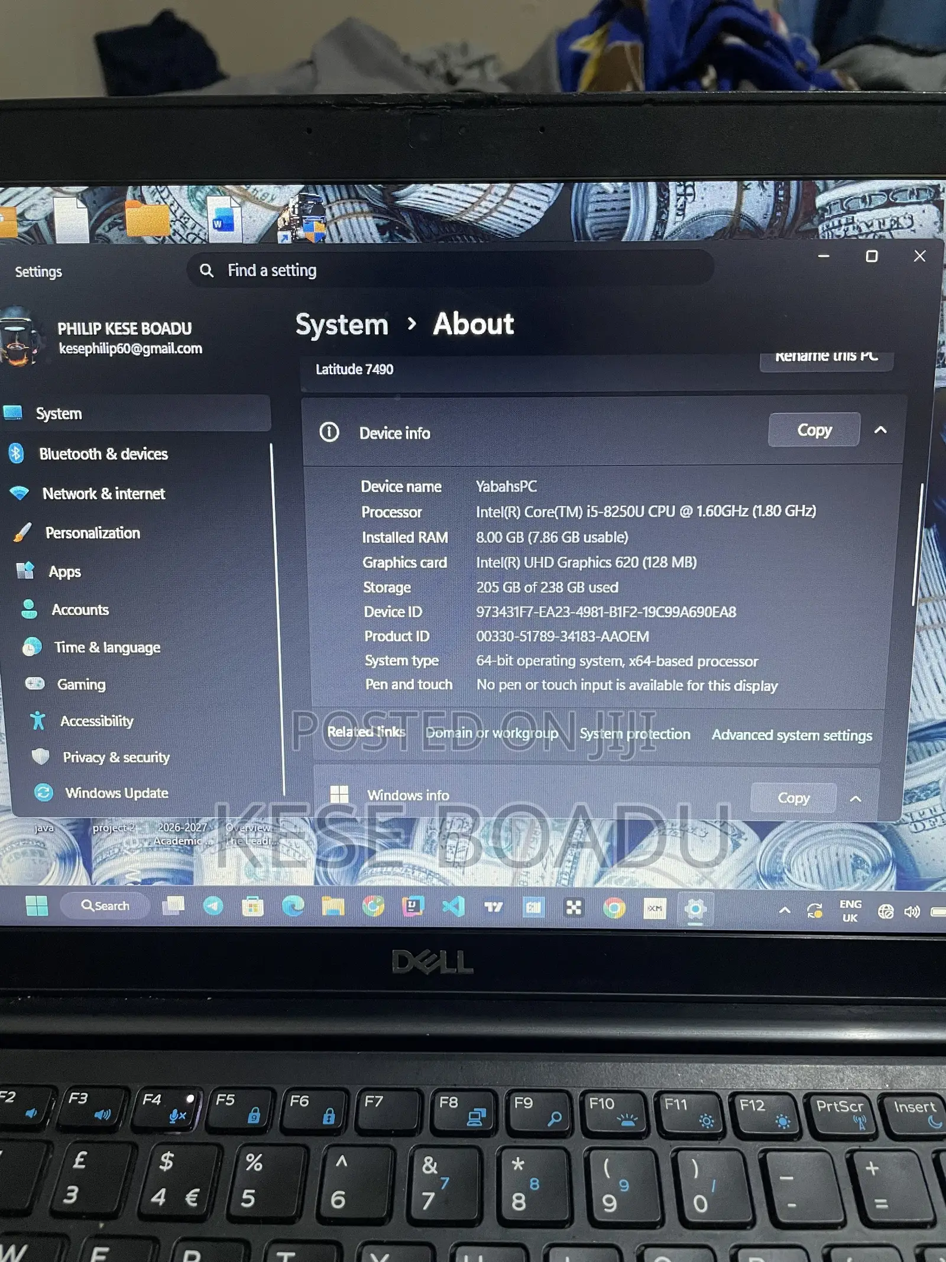Open Microsoft Store from taskbar
Screen dimensions: 946x1262
tap(253, 907)
